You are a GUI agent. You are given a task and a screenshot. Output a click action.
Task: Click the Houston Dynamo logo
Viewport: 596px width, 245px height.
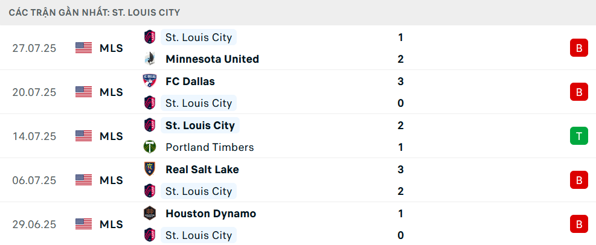click(149, 213)
